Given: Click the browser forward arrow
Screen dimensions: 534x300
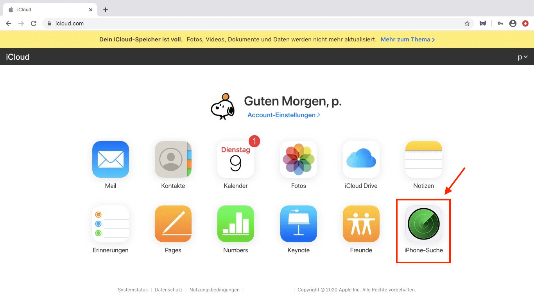Looking at the screenshot, I should coord(21,23).
